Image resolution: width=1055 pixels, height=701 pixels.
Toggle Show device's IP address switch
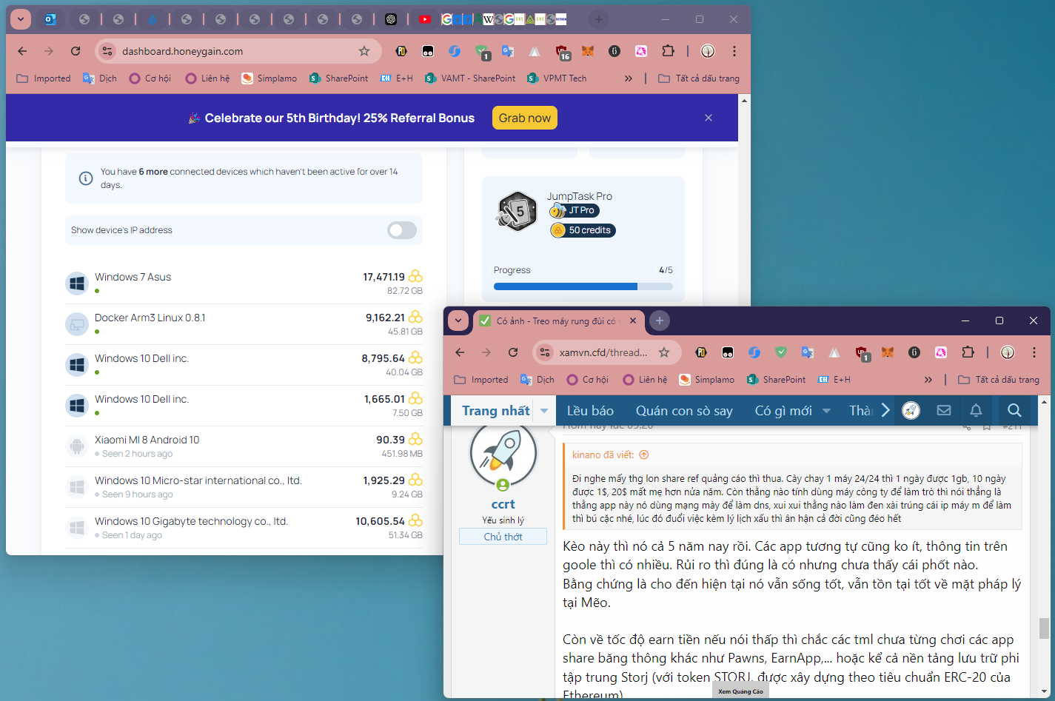point(402,230)
